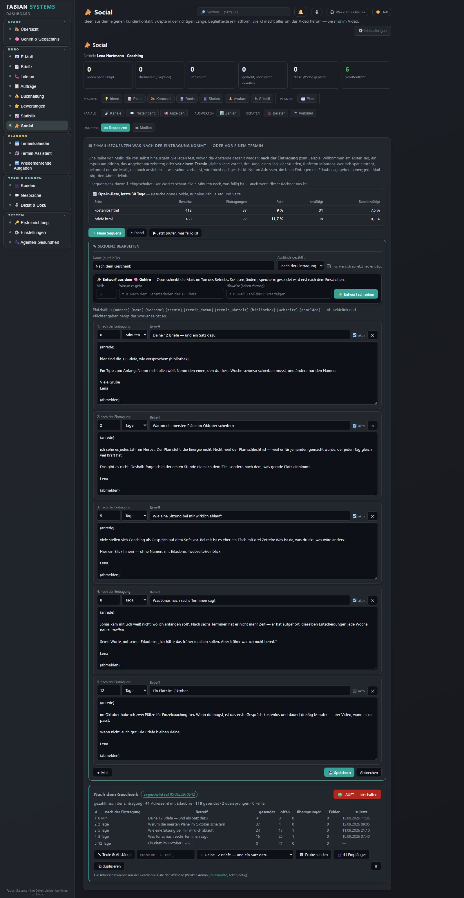Switch to the Ideen tab
Screen dimensions: 464x898
(112, 99)
